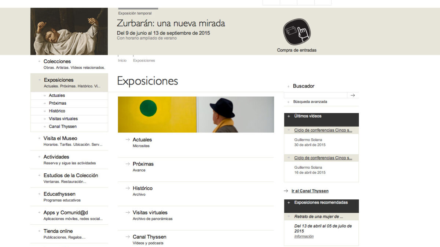Click the yellow painting banner image

[196, 115]
